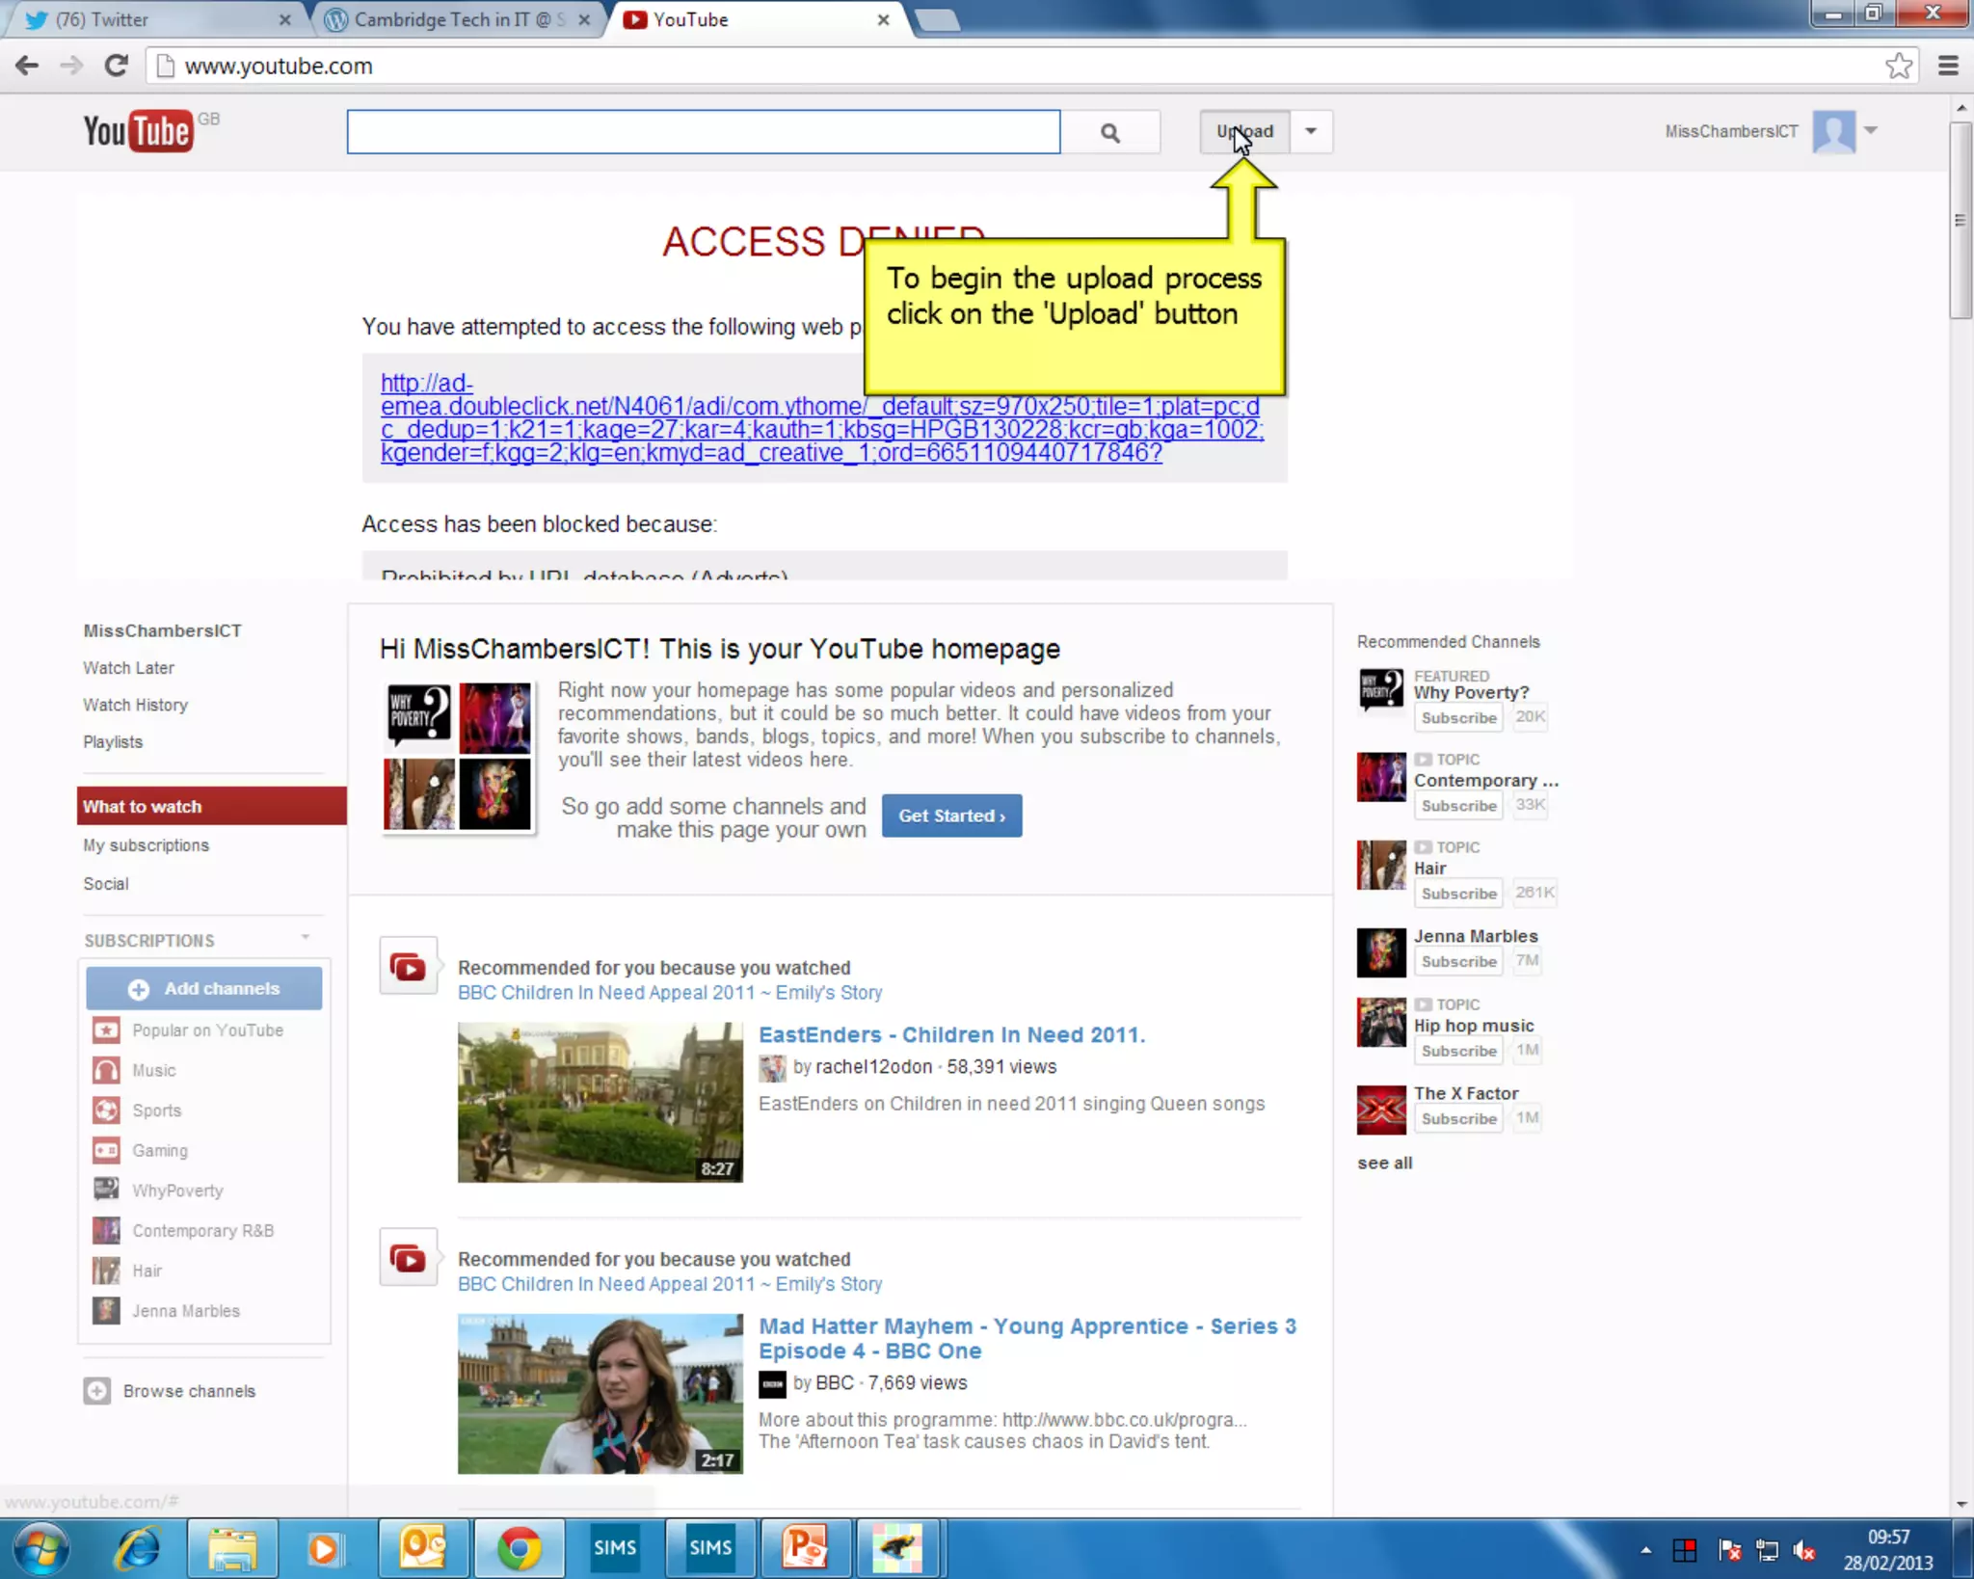Click see all recommended channels
The height and width of the screenshot is (1579, 1974).
(1384, 1163)
